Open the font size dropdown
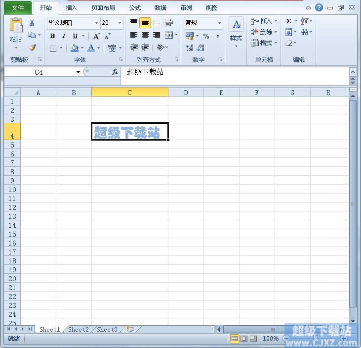The width and height of the screenshot is (361, 348). point(120,23)
